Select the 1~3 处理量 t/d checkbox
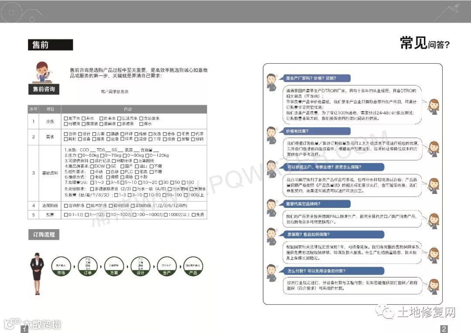Image resolution: width=471 pixels, height=333 pixels. tap(92, 183)
